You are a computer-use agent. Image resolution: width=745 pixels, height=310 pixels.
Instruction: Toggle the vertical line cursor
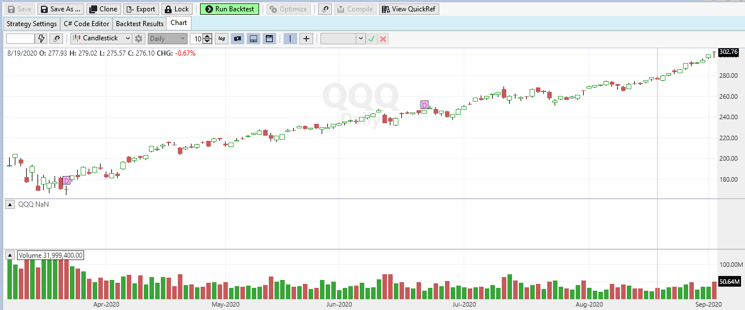coord(290,39)
